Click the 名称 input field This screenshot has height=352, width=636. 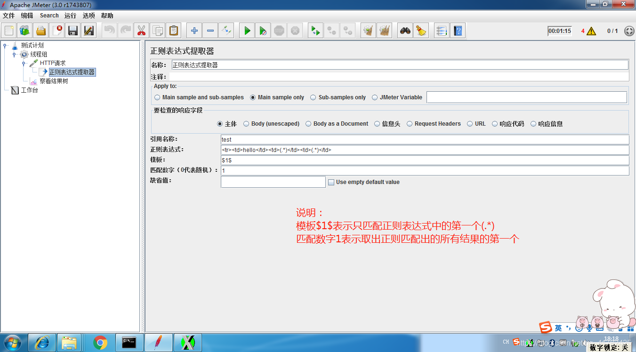coord(400,65)
